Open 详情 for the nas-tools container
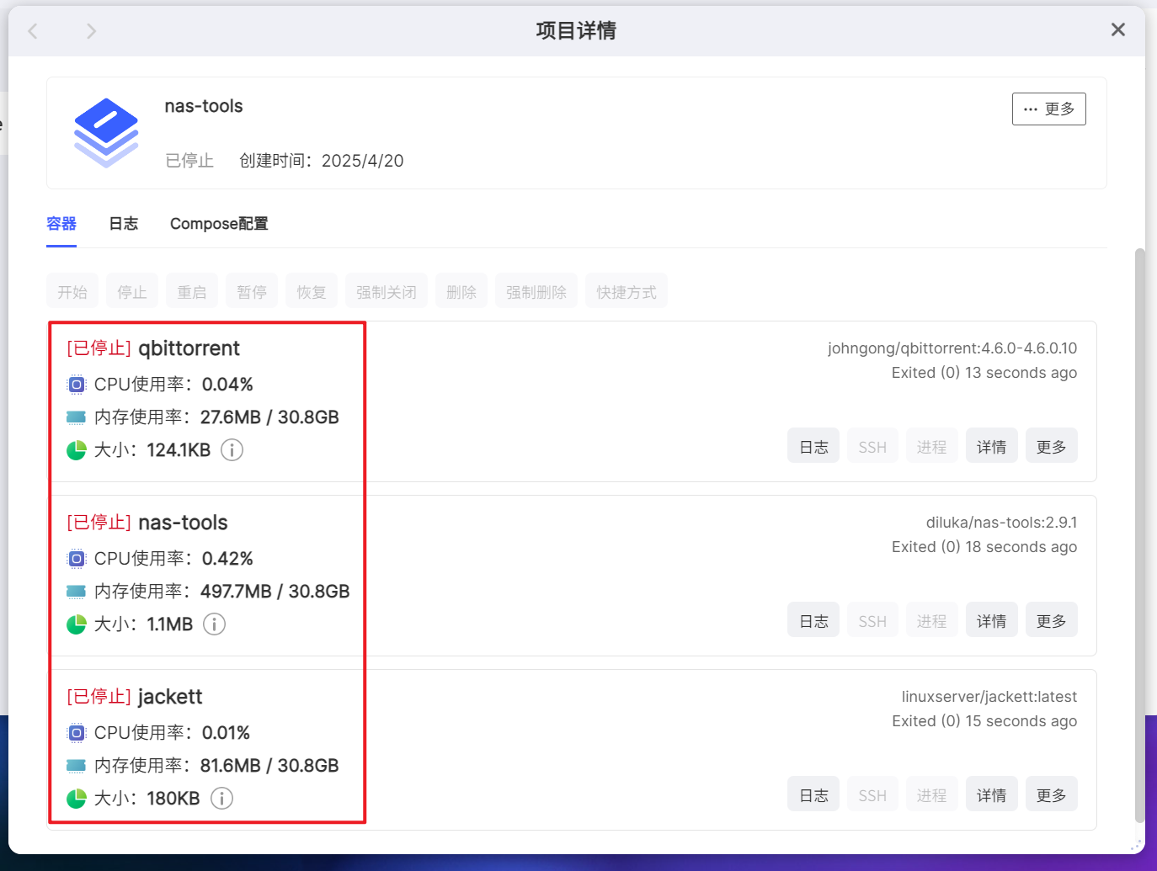 coord(992,620)
